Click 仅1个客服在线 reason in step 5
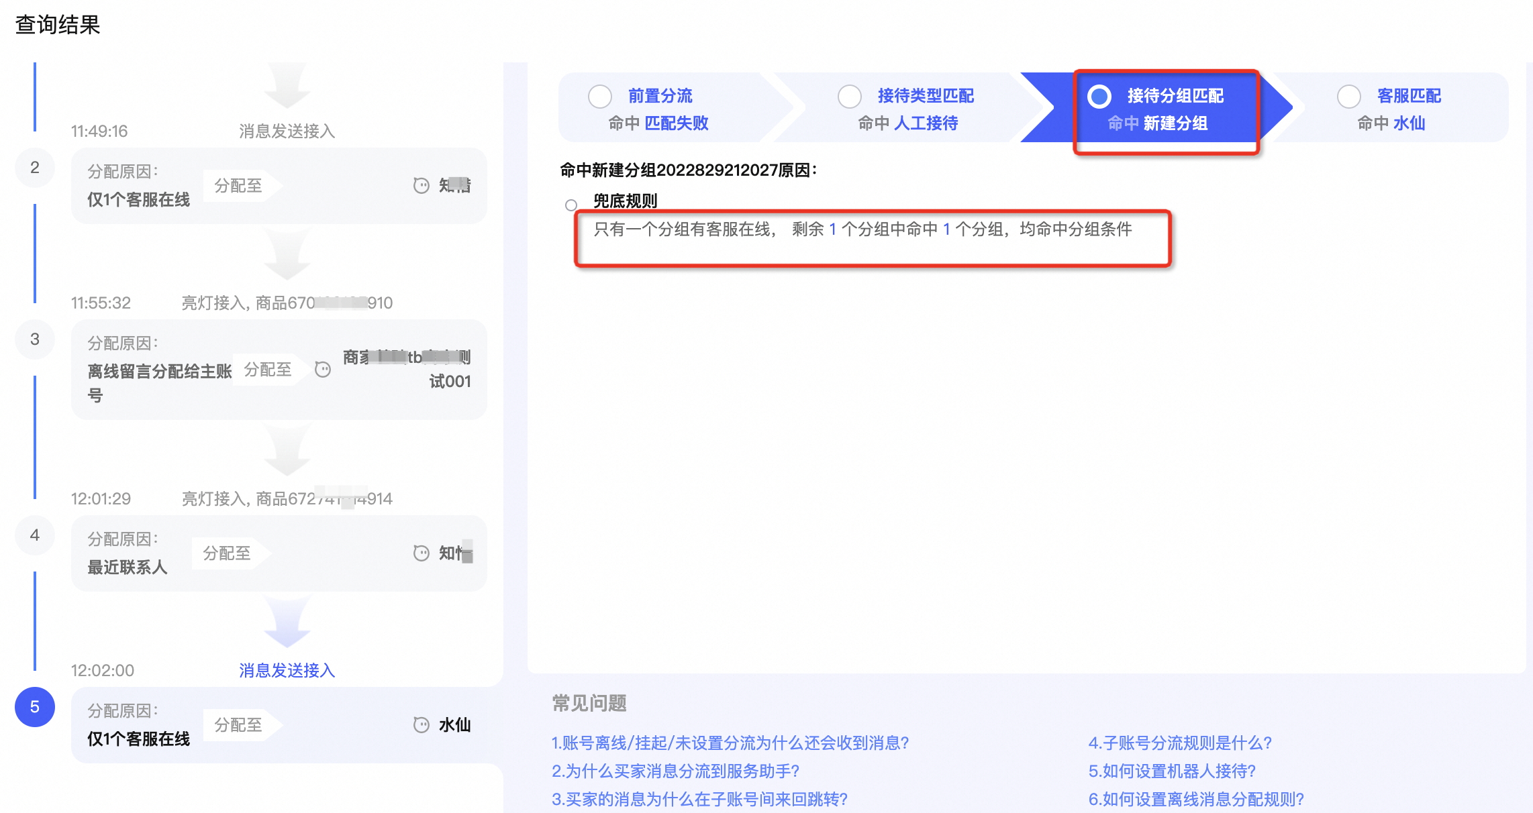Screen dimensions: 1533x813 pos(139,739)
